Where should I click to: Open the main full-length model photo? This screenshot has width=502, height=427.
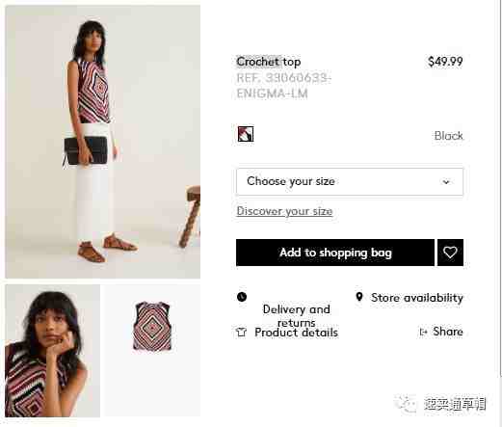coord(102,142)
